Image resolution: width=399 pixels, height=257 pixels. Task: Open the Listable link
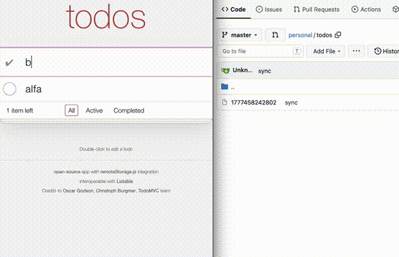tap(125, 181)
